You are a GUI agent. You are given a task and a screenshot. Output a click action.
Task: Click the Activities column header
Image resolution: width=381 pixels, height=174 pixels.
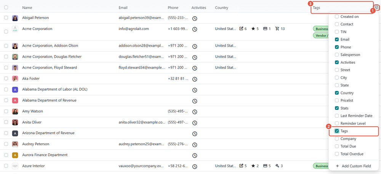(x=199, y=8)
